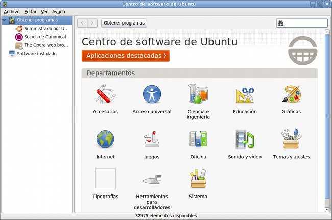Click the window menu icon in title bar
This screenshot has height=220, width=332.
[5, 4]
